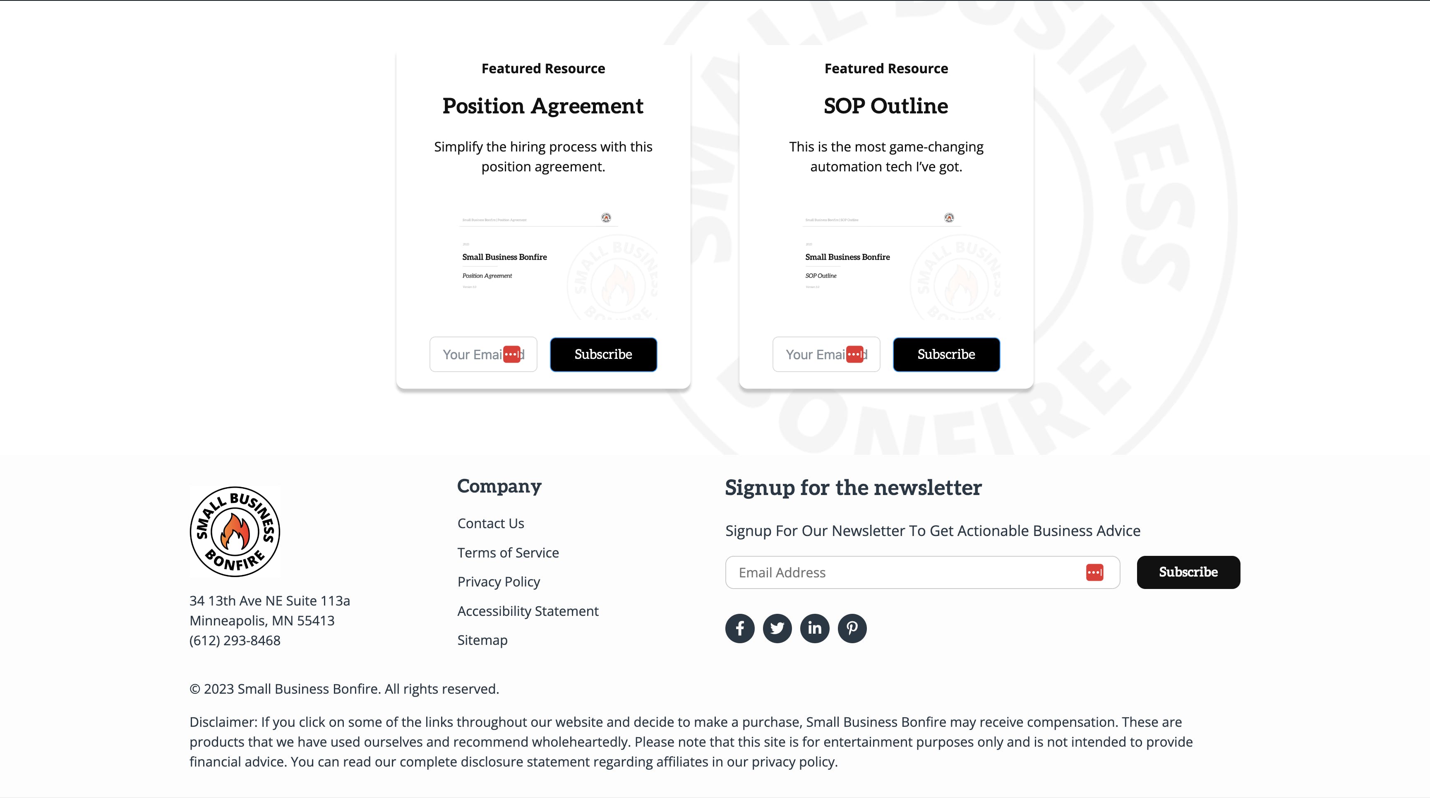
Task: Click the Accessibility Statement link
Action: tap(528, 610)
